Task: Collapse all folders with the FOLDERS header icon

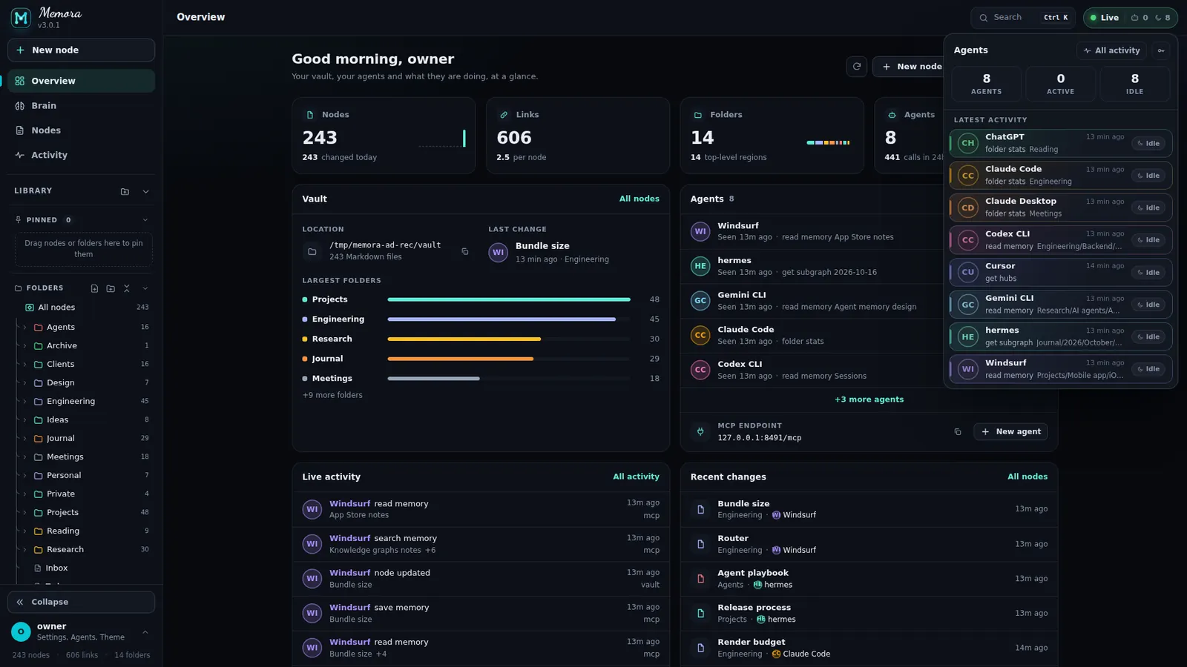Action: (x=127, y=288)
